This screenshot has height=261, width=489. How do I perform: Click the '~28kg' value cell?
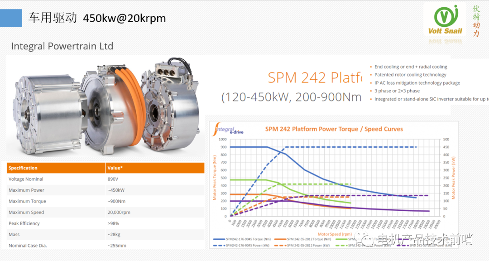114,234
